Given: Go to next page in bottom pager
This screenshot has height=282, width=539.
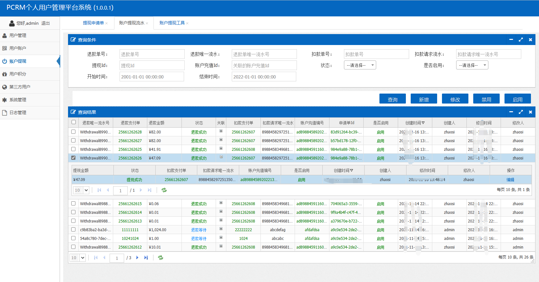Looking at the screenshot, I should tap(137, 258).
